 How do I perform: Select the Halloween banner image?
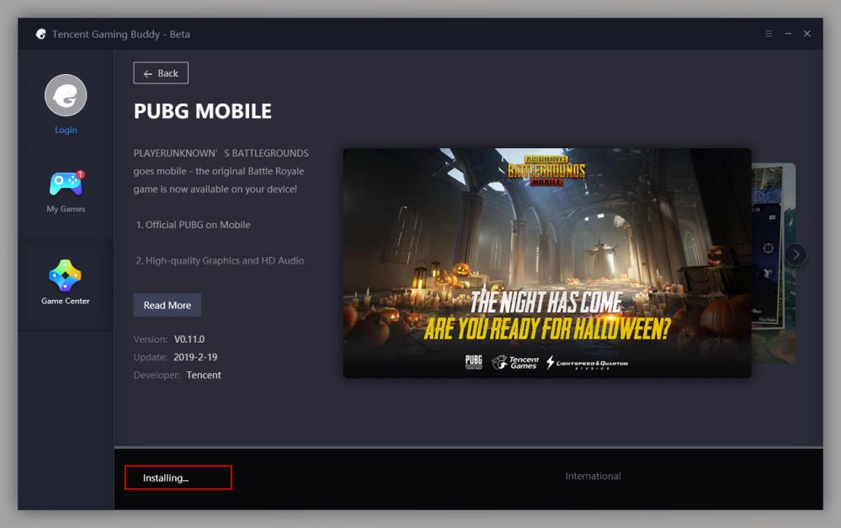pyautogui.click(x=547, y=263)
